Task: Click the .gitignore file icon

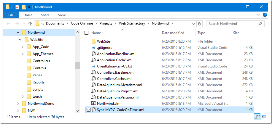Action: pos(93,48)
